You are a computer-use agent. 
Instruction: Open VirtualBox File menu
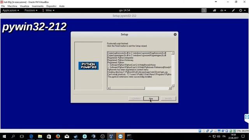pos(3,6)
